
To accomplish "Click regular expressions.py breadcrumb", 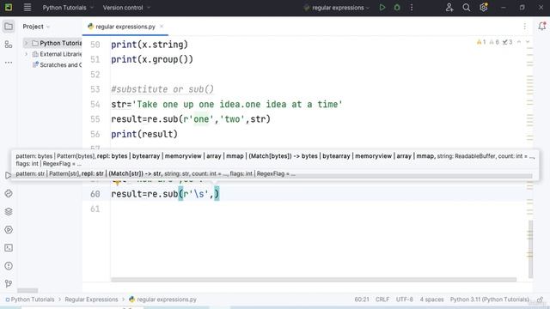I will tap(162, 300).
